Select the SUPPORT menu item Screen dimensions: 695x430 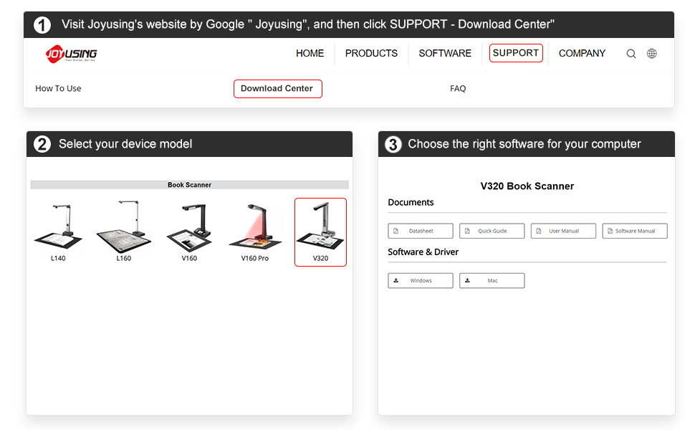[516, 53]
